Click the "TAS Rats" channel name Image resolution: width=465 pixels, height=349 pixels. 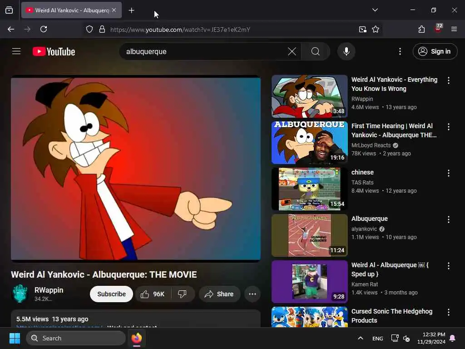pos(362,183)
